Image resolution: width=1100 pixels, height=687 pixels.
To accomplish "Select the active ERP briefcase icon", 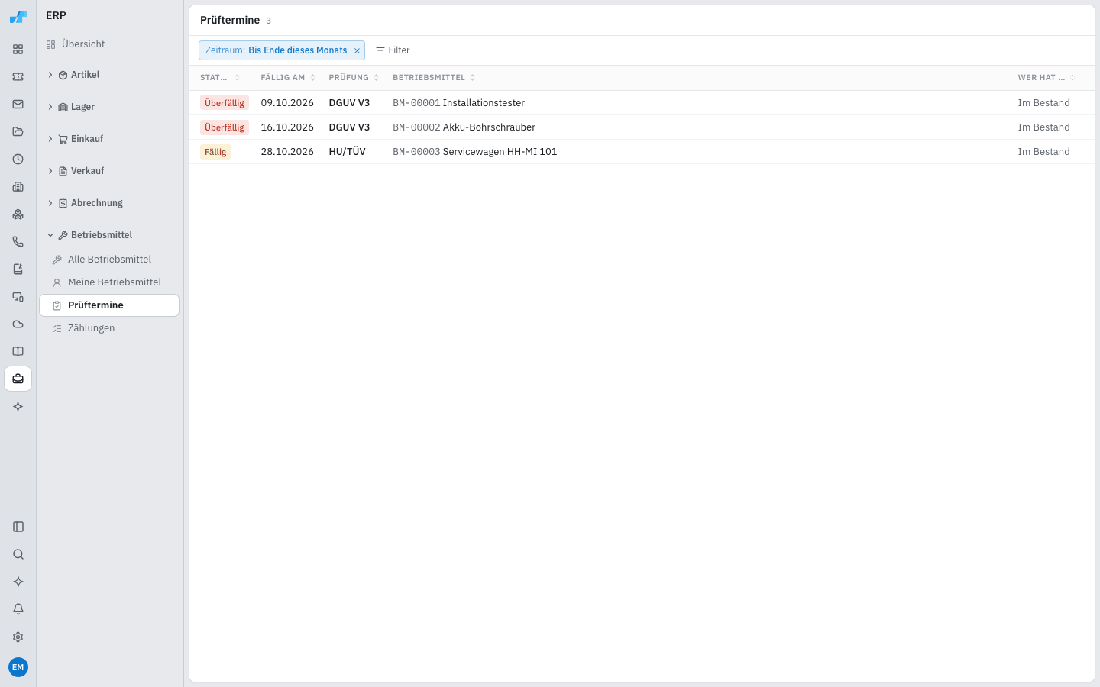I will point(18,379).
